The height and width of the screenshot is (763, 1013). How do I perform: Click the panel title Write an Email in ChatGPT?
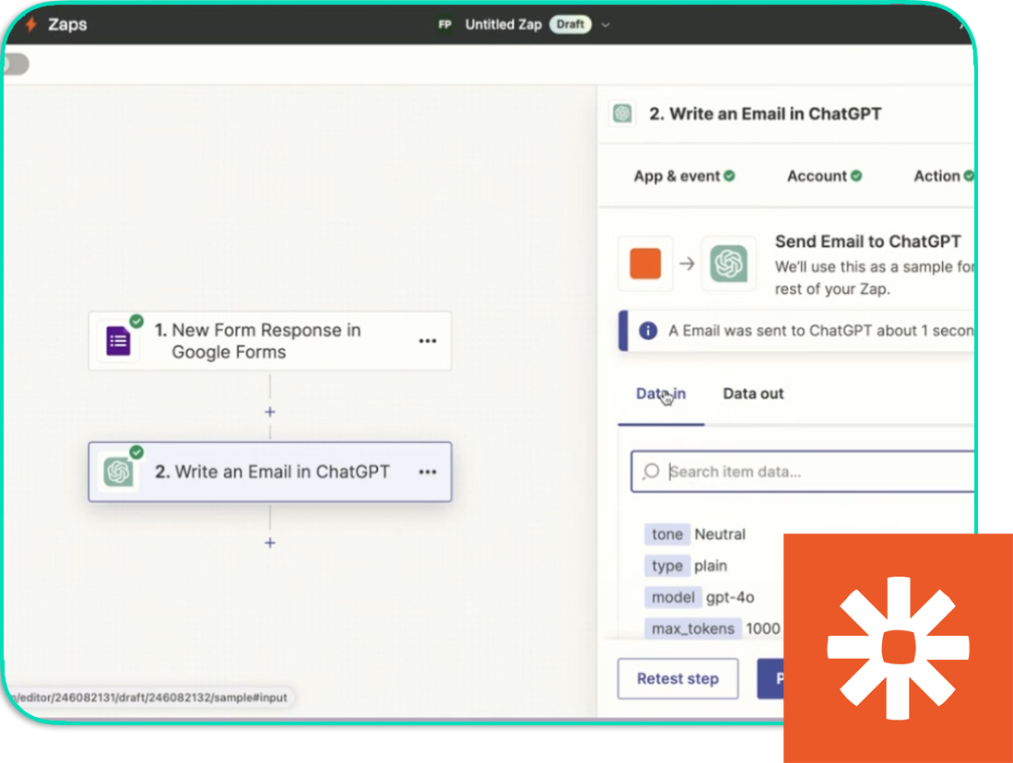[765, 113]
